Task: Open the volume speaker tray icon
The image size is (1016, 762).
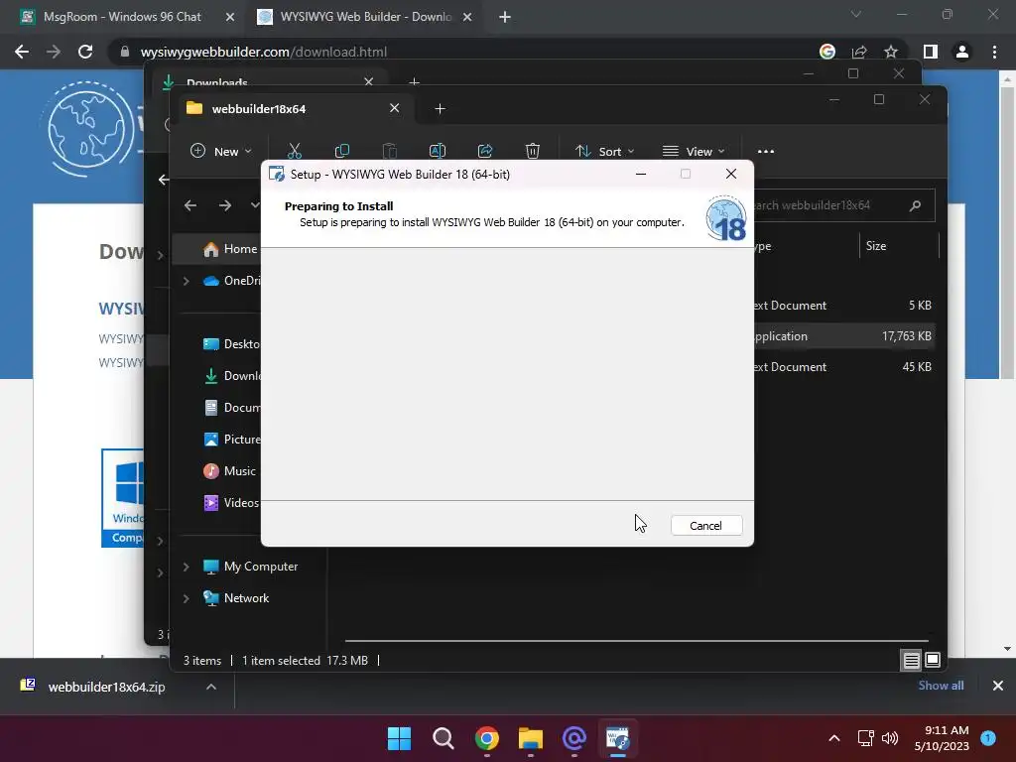Action: click(x=891, y=738)
